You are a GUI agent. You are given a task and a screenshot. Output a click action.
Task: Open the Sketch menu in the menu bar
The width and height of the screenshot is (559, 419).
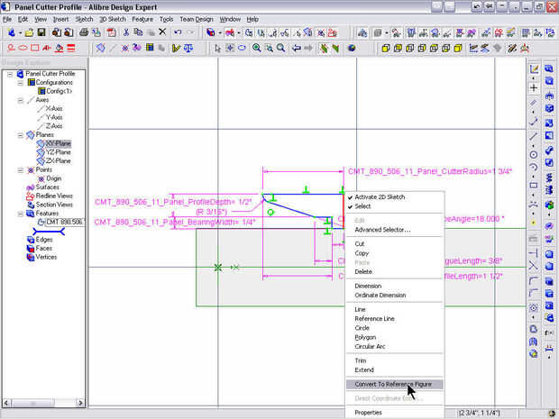click(84, 18)
